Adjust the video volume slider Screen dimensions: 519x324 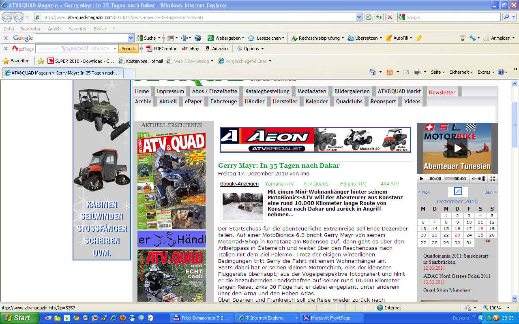coord(480,179)
